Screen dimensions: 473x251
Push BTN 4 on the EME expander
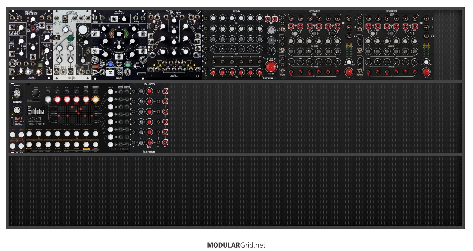click(21, 146)
